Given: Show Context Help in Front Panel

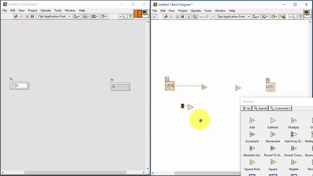Looking at the screenshot, I should (130, 16).
